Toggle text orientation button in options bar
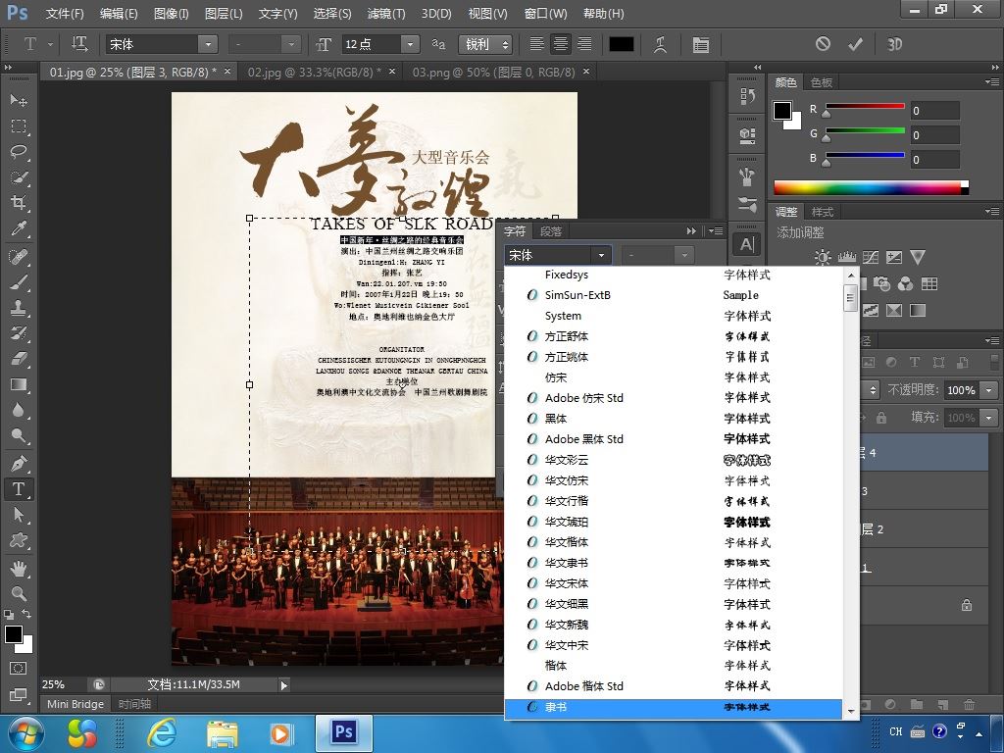Image resolution: width=1004 pixels, height=753 pixels. [80, 44]
